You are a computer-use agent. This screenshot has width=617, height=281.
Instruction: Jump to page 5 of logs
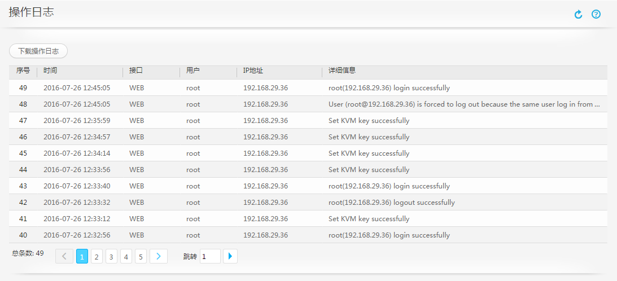point(141,257)
